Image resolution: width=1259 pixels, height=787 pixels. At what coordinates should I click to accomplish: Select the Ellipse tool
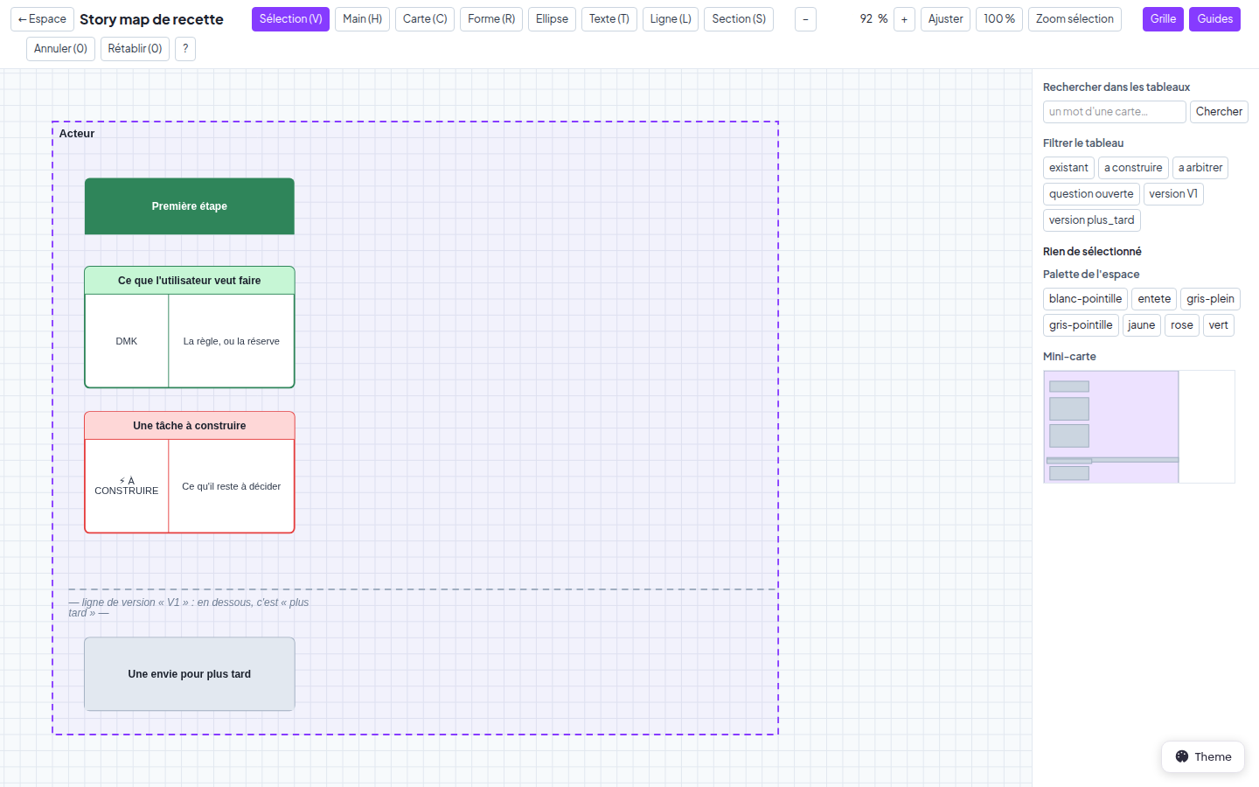[552, 19]
